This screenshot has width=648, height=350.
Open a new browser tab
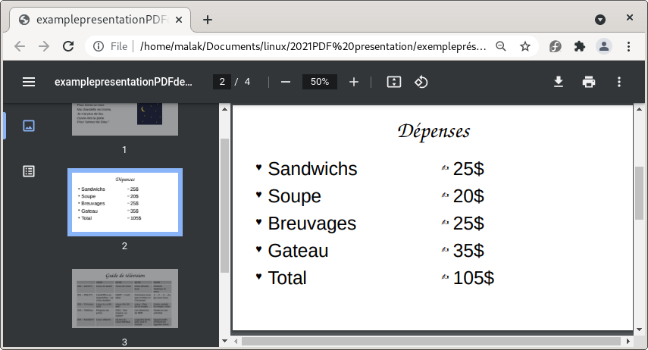(208, 20)
